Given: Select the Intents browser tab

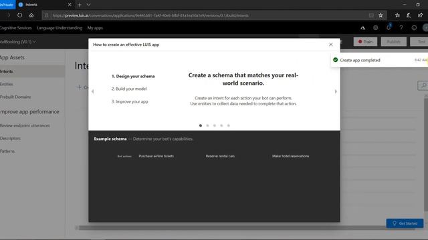Looking at the screenshot, I should coord(45,5).
